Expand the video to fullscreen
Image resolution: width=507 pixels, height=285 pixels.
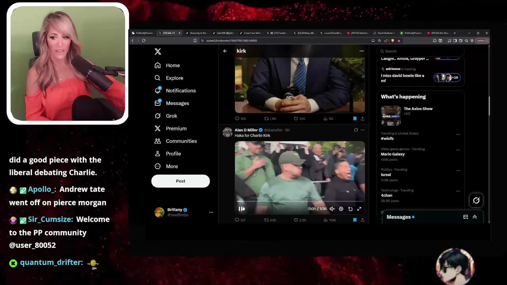click(x=359, y=209)
